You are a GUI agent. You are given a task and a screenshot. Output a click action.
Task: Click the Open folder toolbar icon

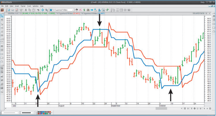[x=12, y=10]
